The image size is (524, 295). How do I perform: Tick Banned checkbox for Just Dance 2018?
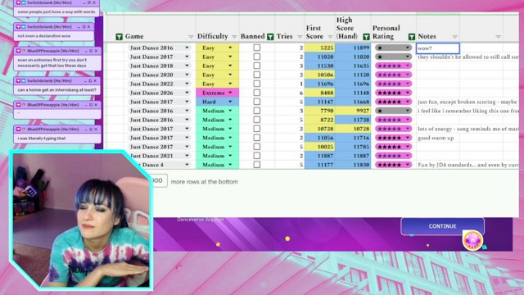[x=256, y=66]
